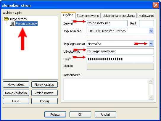Click the Nowy adres button
Viewport: 161px width, 121px height.
(16, 85)
